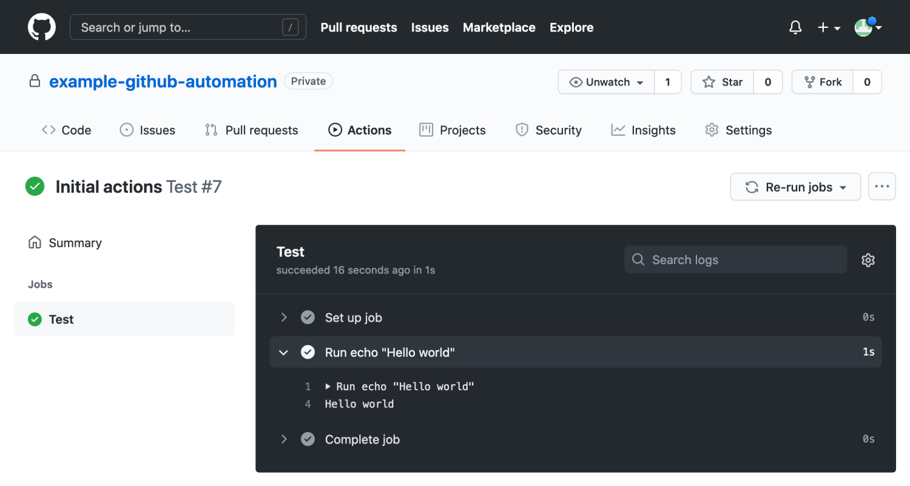Open the Unwatch dropdown
The height and width of the screenshot is (486, 910).
[x=606, y=82]
